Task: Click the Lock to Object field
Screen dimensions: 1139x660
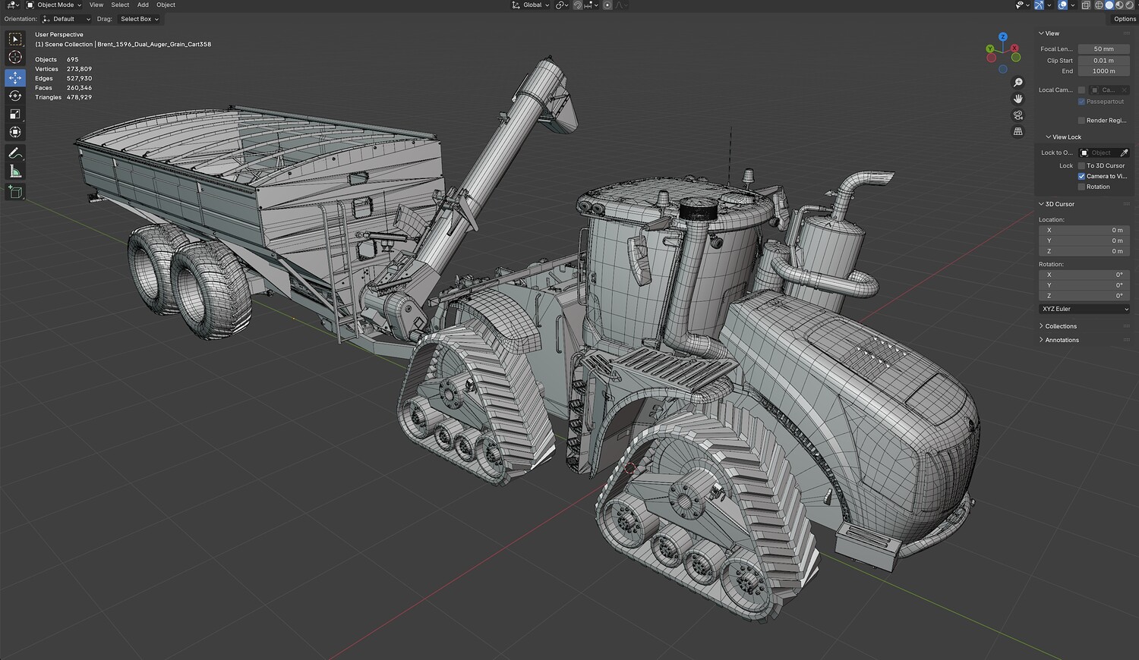Action: coord(1104,153)
